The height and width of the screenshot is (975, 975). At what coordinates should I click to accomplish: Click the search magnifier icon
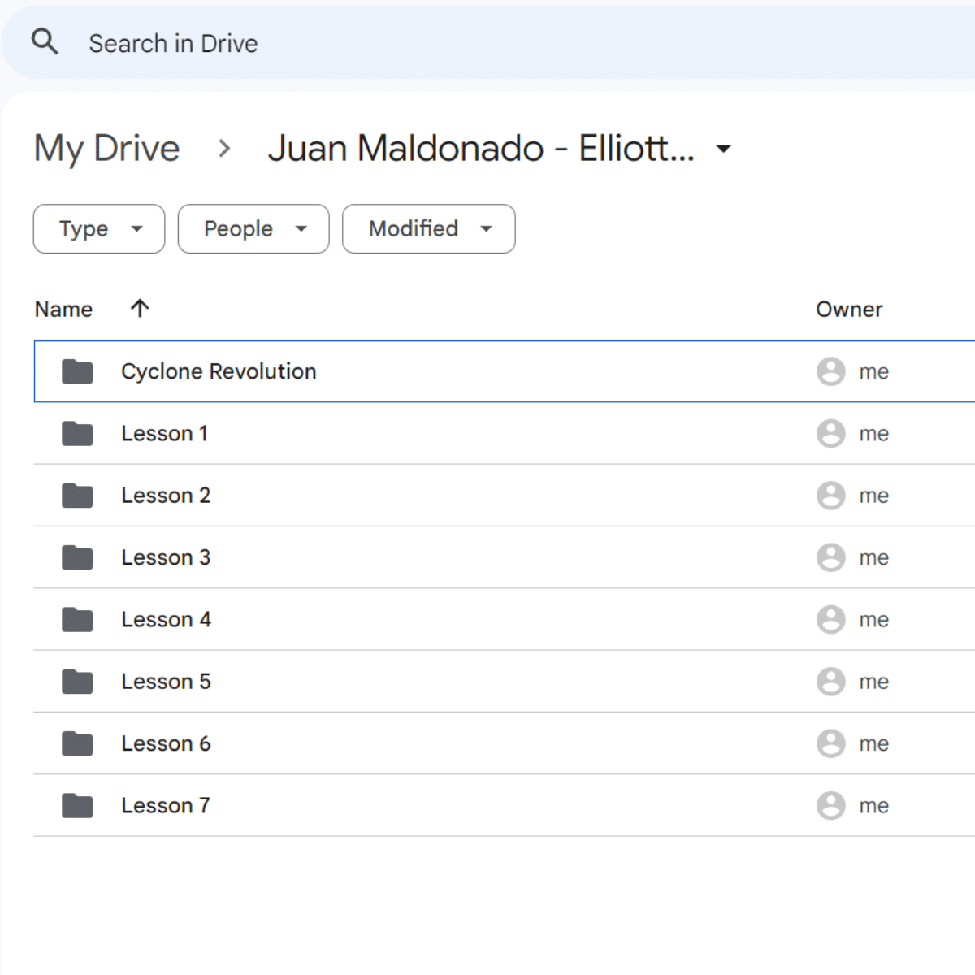pyautogui.click(x=45, y=41)
